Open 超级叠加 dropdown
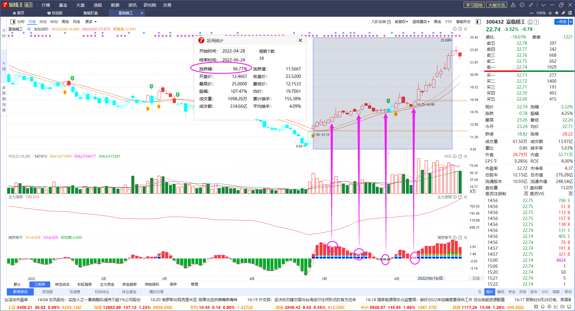The image size is (575, 311). [x=421, y=22]
